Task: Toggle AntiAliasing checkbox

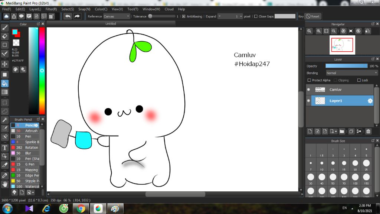Action: 184,16
